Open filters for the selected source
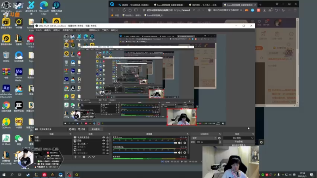Screen dimensions: 317x178 click(82, 129)
